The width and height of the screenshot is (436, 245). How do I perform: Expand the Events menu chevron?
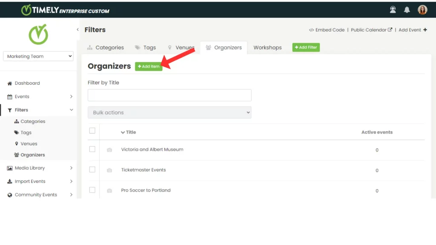71,97
